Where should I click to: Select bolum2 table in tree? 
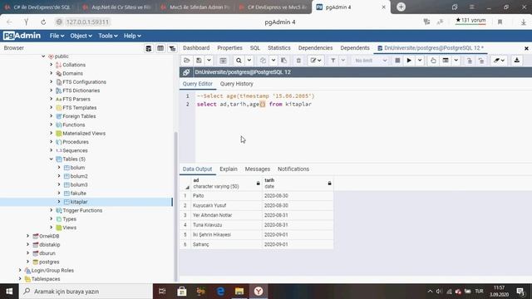79,176
